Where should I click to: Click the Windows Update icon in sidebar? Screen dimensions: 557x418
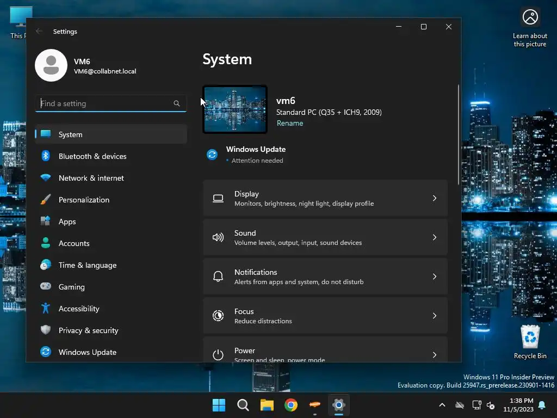coord(46,352)
